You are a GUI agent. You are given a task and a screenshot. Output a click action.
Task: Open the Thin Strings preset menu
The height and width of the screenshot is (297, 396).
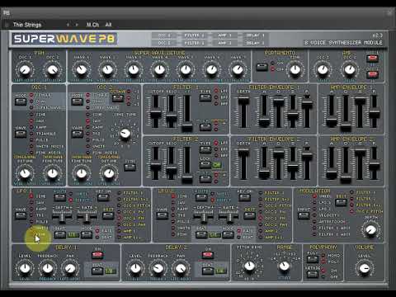click(x=27, y=25)
